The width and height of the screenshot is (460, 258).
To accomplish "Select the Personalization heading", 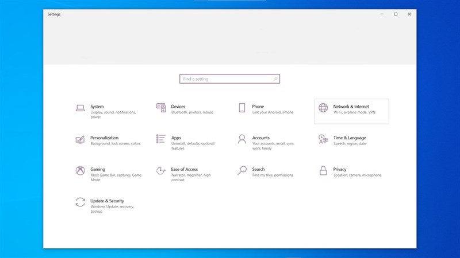I will [104, 138].
